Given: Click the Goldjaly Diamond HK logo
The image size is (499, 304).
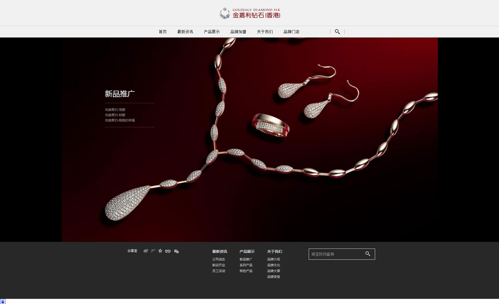Looking at the screenshot, I should 250,13.
